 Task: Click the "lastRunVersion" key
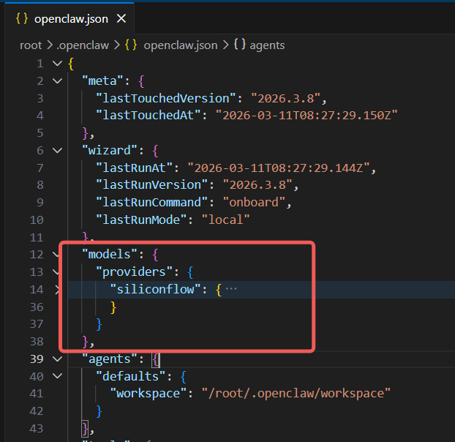[151, 185]
